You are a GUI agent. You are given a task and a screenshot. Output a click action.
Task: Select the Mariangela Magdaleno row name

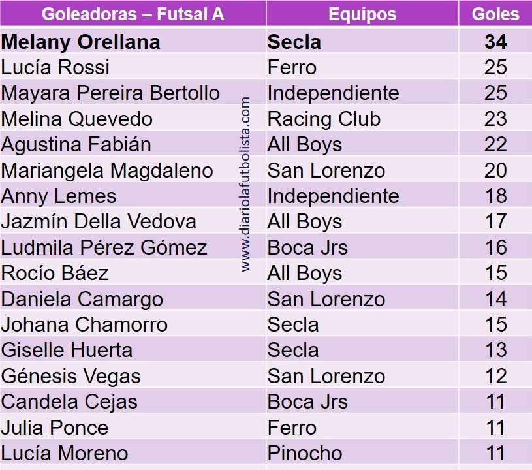tap(107, 170)
